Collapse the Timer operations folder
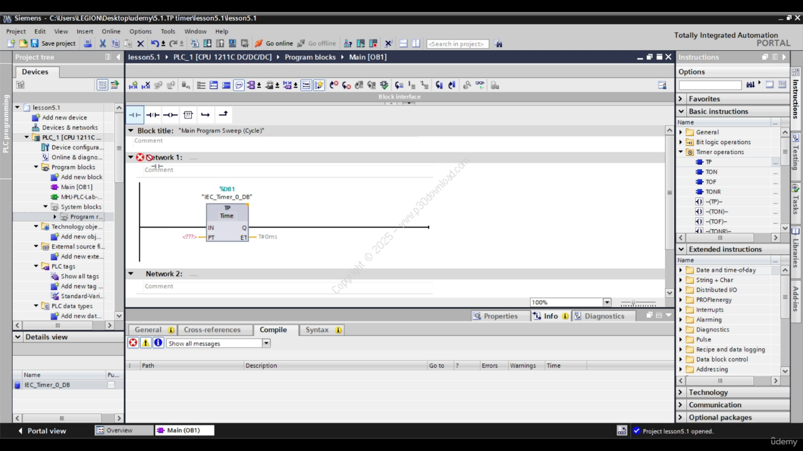This screenshot has height=451, width=803. [681, 152]
